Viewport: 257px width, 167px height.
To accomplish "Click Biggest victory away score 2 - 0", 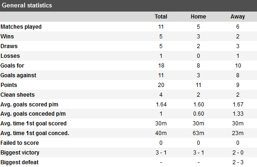I will click(238, 153).
